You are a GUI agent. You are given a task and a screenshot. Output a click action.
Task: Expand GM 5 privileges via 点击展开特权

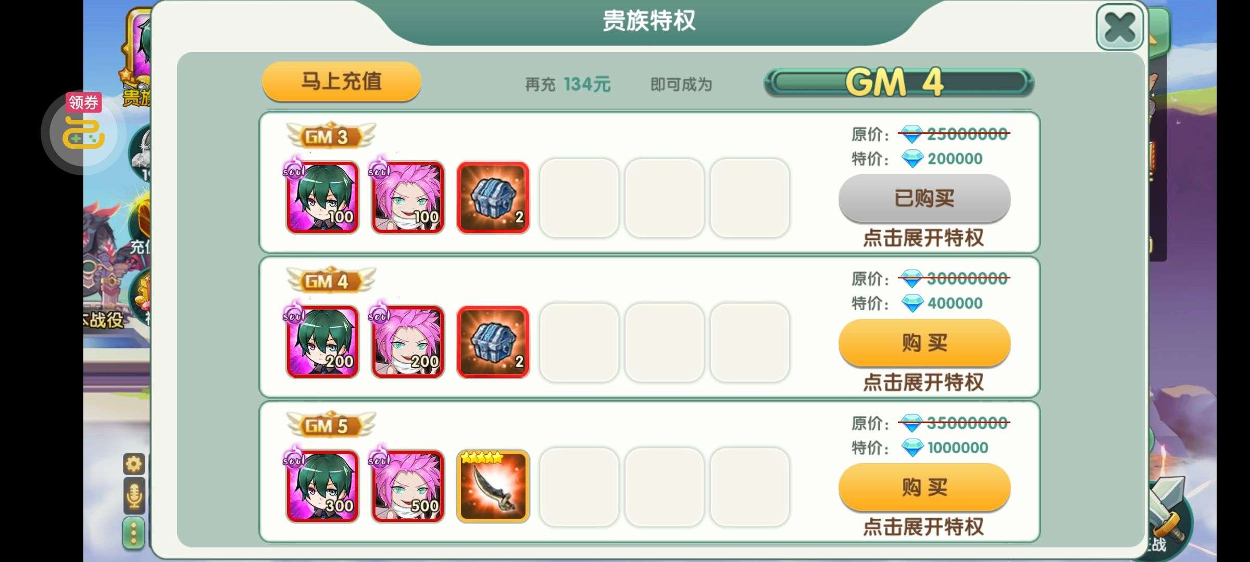coord(923,527)
